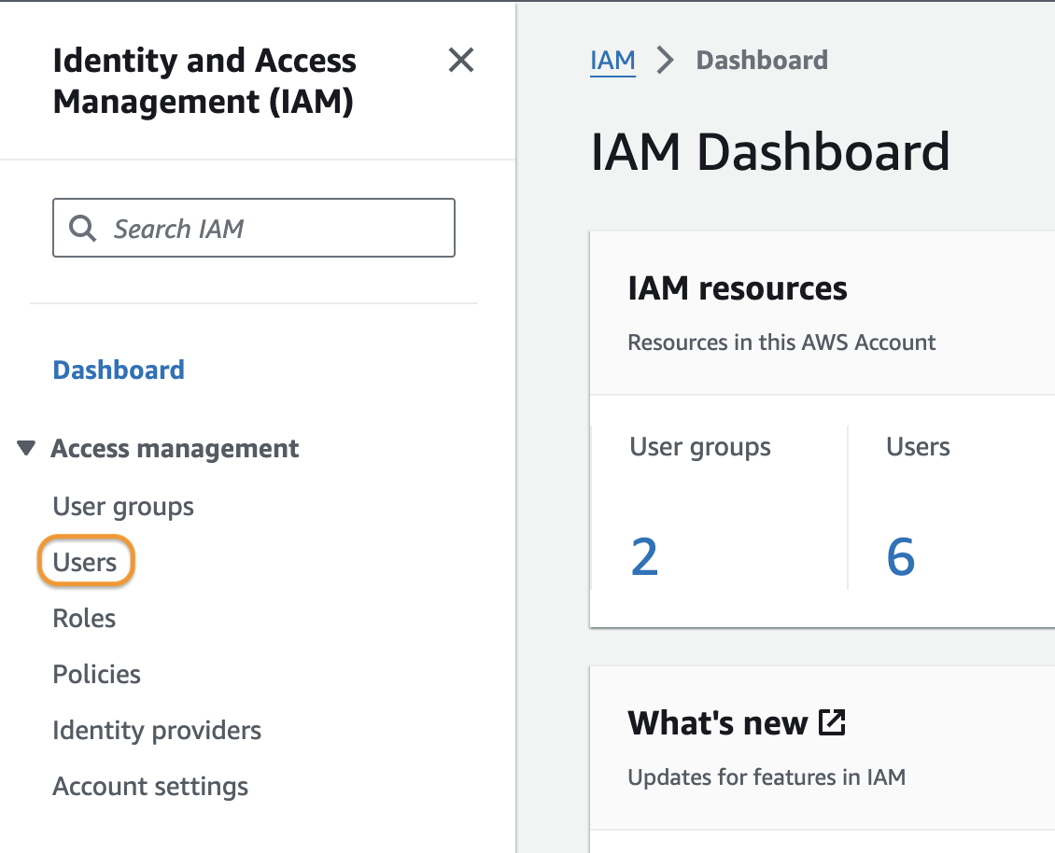Open Account settings page
The height and width of the screenshot is (853, 1055).
150,787
